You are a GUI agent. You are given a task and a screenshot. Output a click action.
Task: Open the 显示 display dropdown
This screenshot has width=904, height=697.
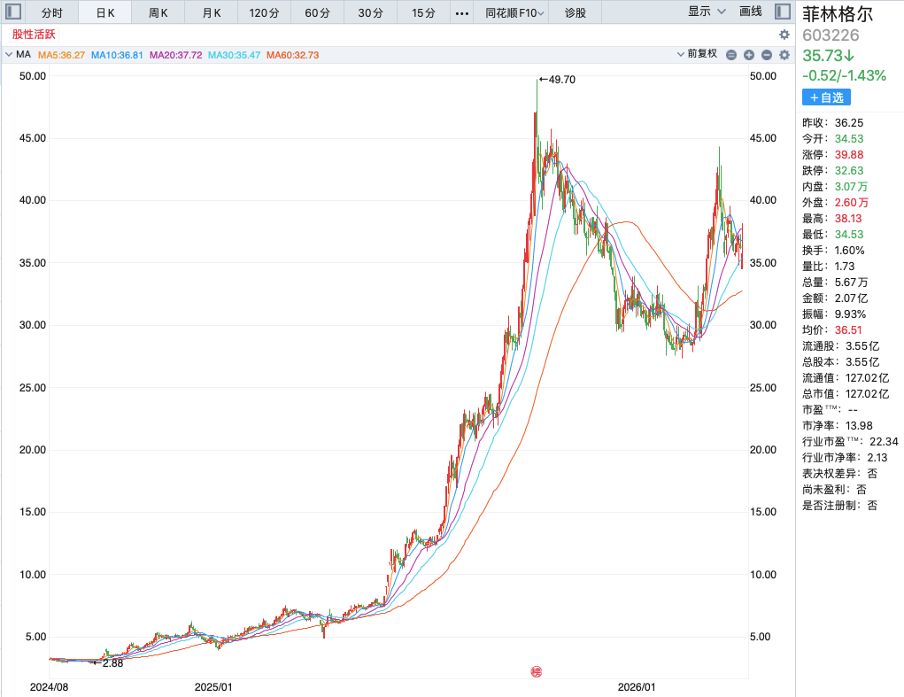[707, 12]
